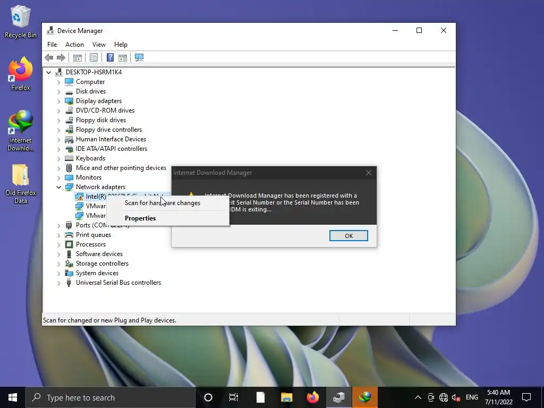
Task: Open Task View in taskbar
Action: point(234,397)
